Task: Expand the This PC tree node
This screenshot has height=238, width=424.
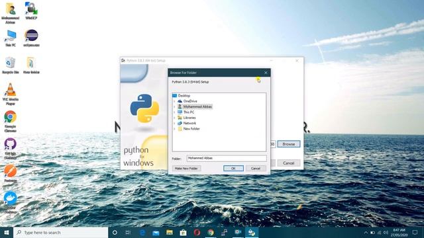Action: tap(174, 112)
